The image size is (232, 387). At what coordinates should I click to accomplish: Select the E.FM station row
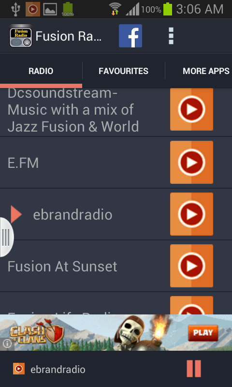point(85,163)
